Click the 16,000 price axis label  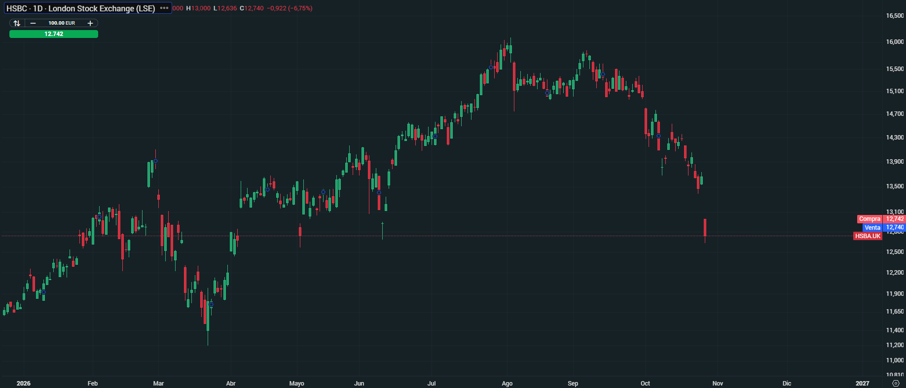[895, 42]
